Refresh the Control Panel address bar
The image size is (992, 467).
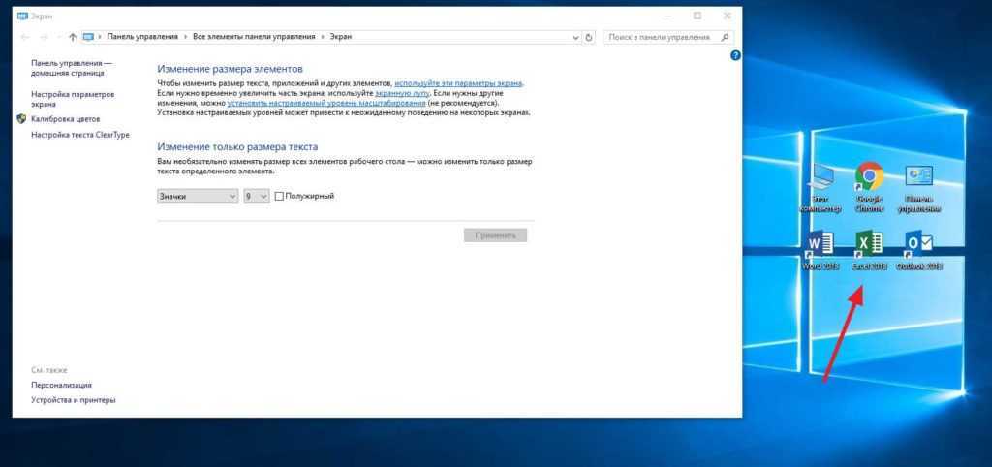(x=589, y=37)
